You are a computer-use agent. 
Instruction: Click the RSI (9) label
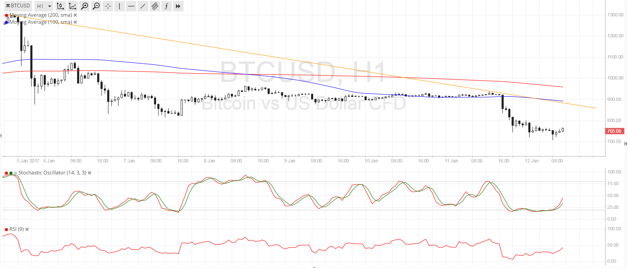coord(17,229)
